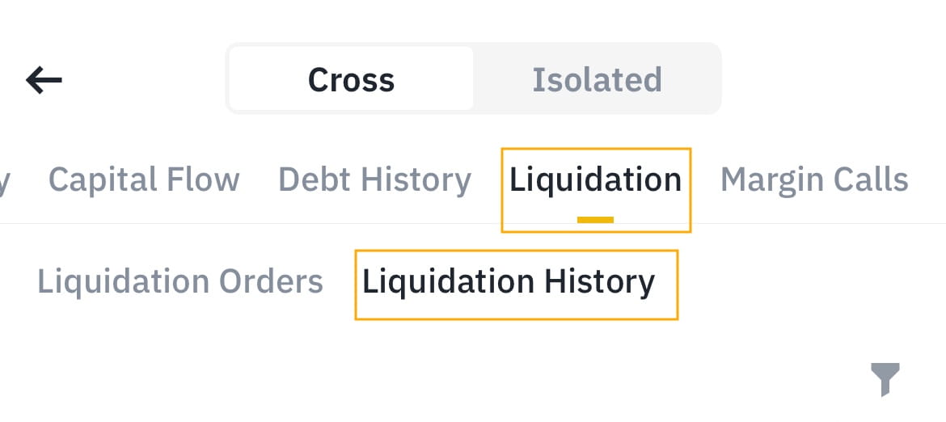The width and height of the screenshot is (946, 422).
Task: Switch to Cross margin mode
Action: tap(351, 79)
